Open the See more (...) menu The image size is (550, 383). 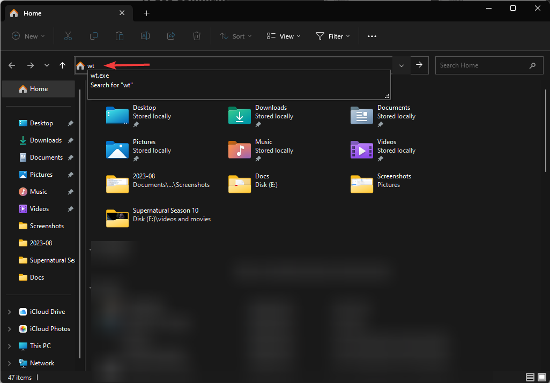(372, 36)
